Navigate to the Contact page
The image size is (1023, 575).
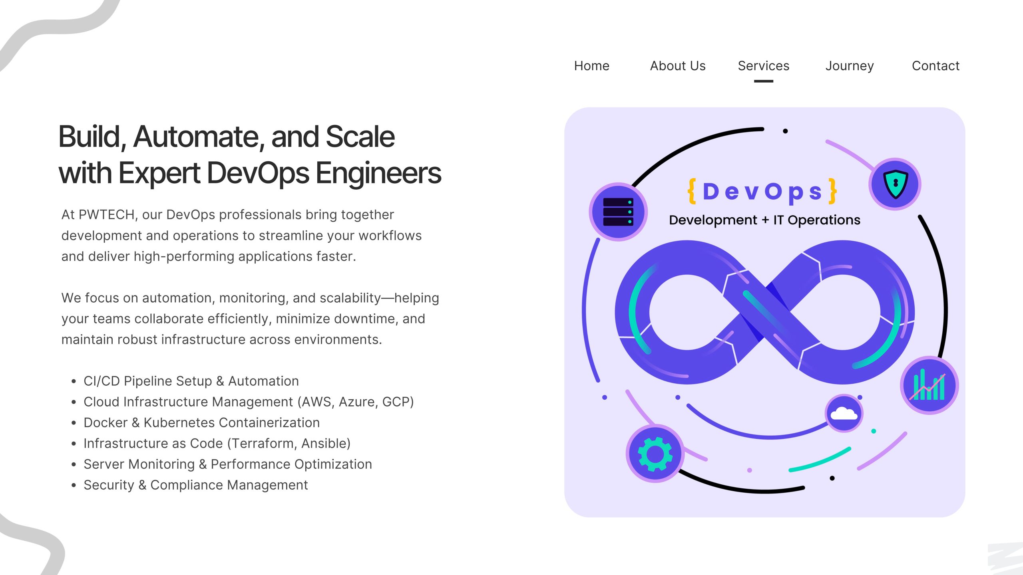click(x=935, y=66)
